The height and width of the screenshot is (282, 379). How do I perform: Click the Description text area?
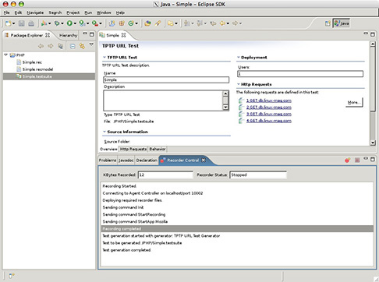click(163, 100)
